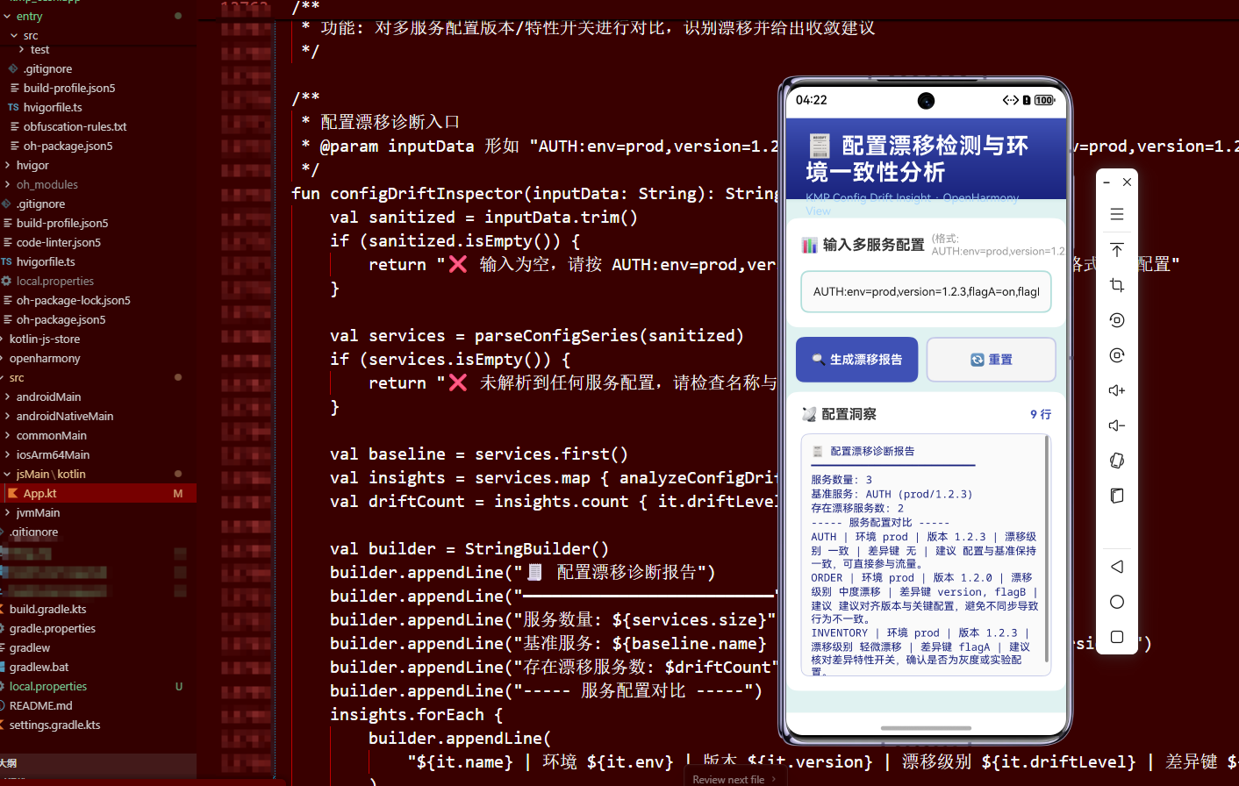Click the shake device icon in emulator toolbar
The height and width of the screenshot is (786, 1239).
(1117, 461)
